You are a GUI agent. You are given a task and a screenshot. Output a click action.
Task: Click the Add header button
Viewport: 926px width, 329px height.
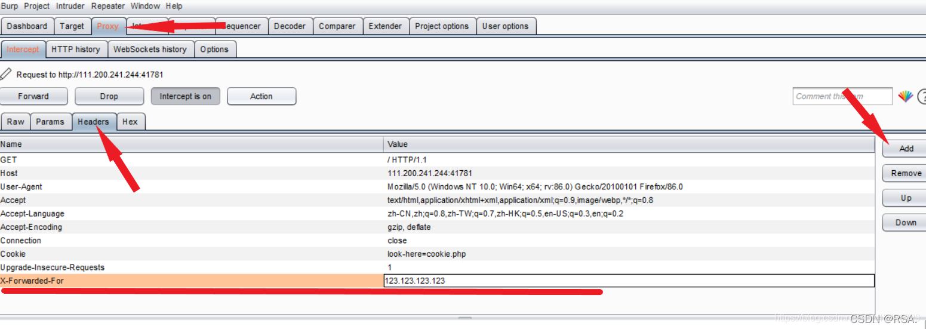tap(906, 148)
